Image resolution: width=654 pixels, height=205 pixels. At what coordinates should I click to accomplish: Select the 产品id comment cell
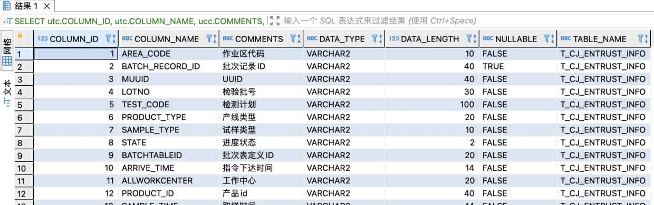pos(261,193)
